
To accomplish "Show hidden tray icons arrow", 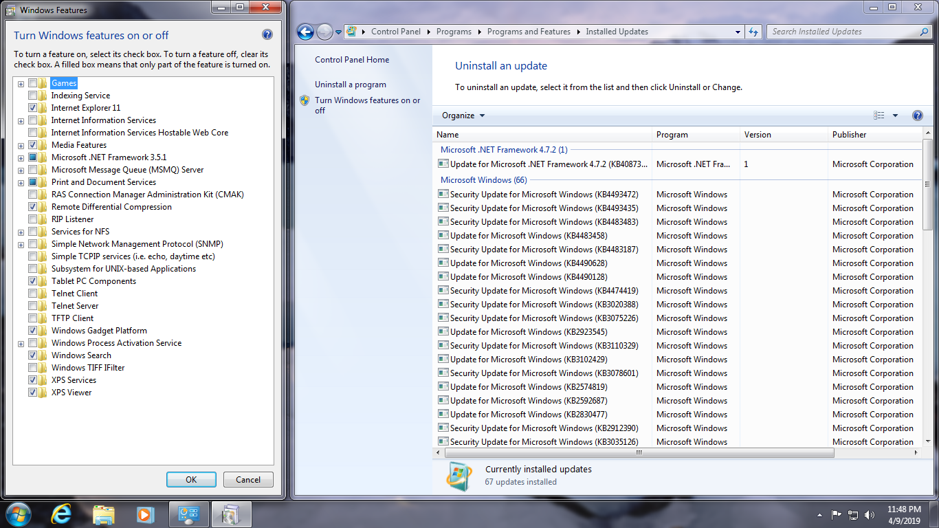I will (819, 514).
